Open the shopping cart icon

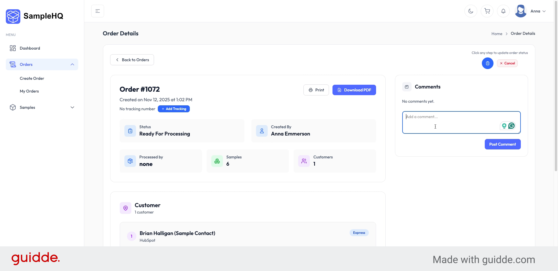pos(487,11)
